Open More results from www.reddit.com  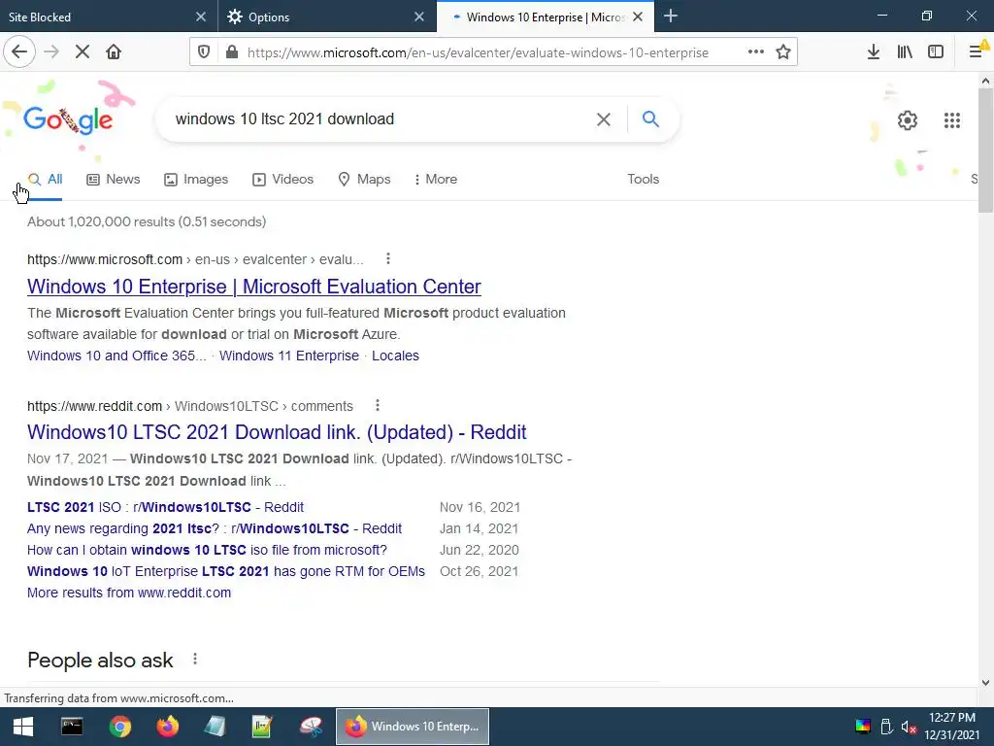pyautogui.click(x=129, y=593)
